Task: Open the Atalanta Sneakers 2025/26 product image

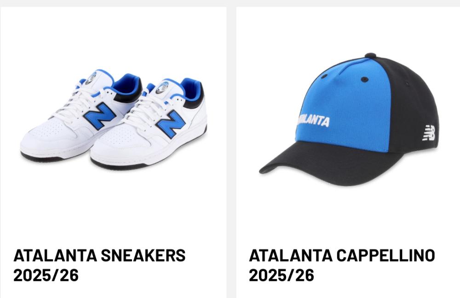Action: tap(114, 120)
